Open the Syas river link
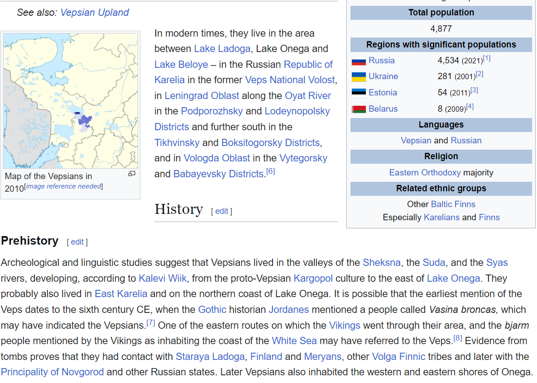This screenshot has width=537, height=383. [497, 263]
